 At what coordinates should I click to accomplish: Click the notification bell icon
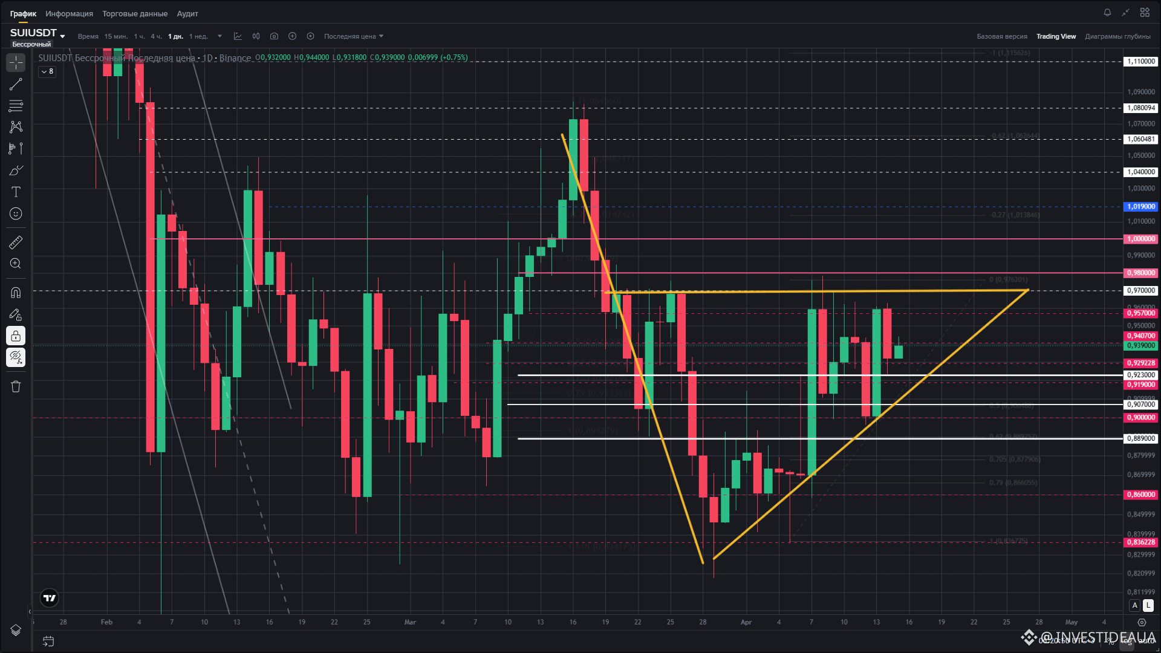tap(1107, 13)
